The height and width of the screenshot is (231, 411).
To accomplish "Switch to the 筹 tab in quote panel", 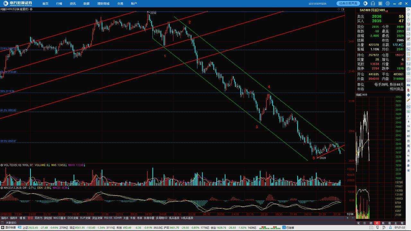I will pos(402,223).
